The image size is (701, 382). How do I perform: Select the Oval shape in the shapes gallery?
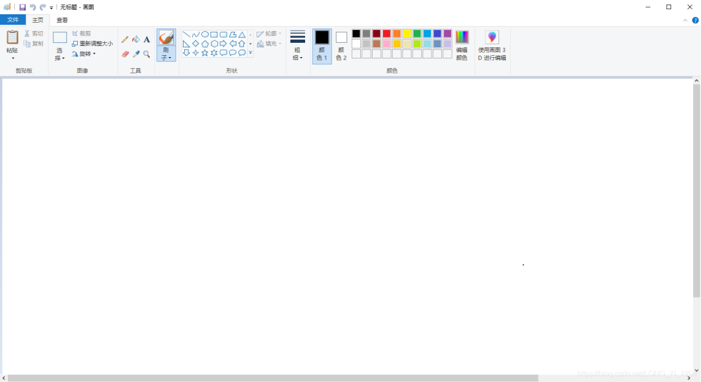coord(205,34)
